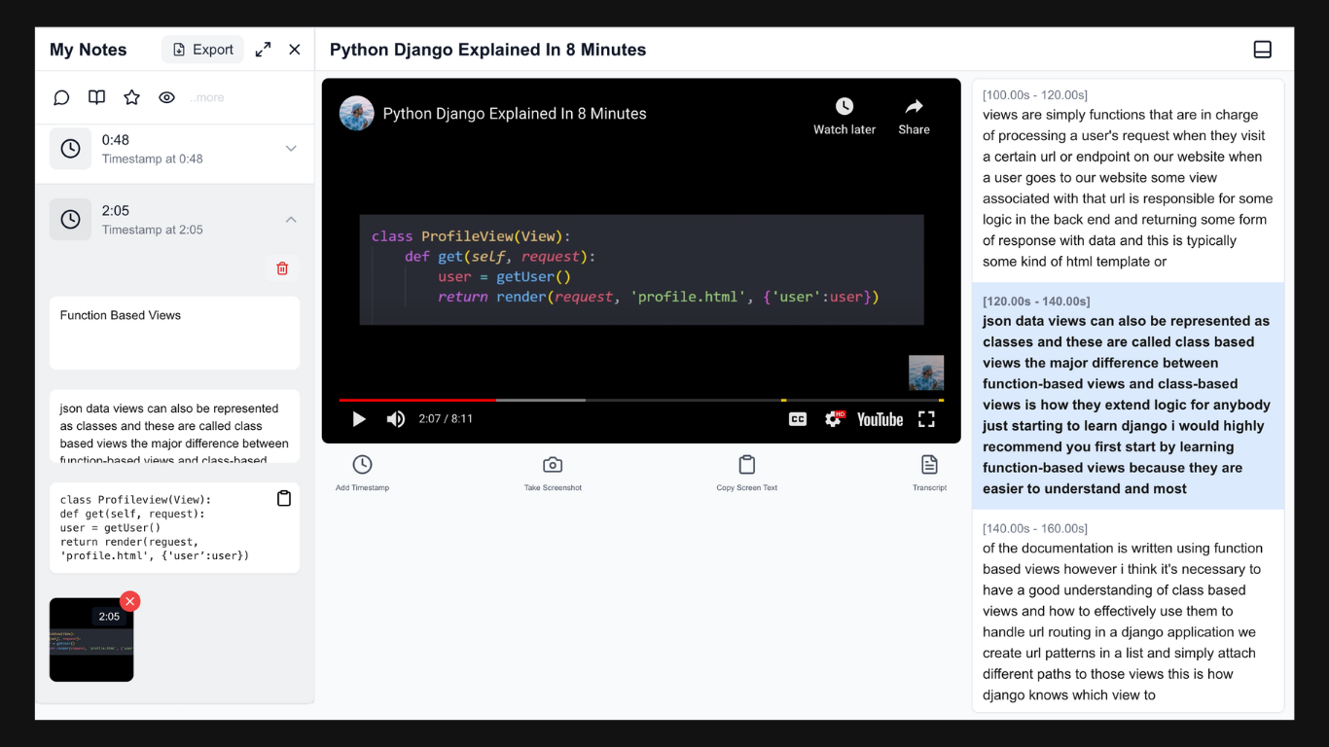Expand the notes panel with arrows icon
The width and height of the screenshot is (1329, 747).
pyautogui.click(x=263, y=50)
